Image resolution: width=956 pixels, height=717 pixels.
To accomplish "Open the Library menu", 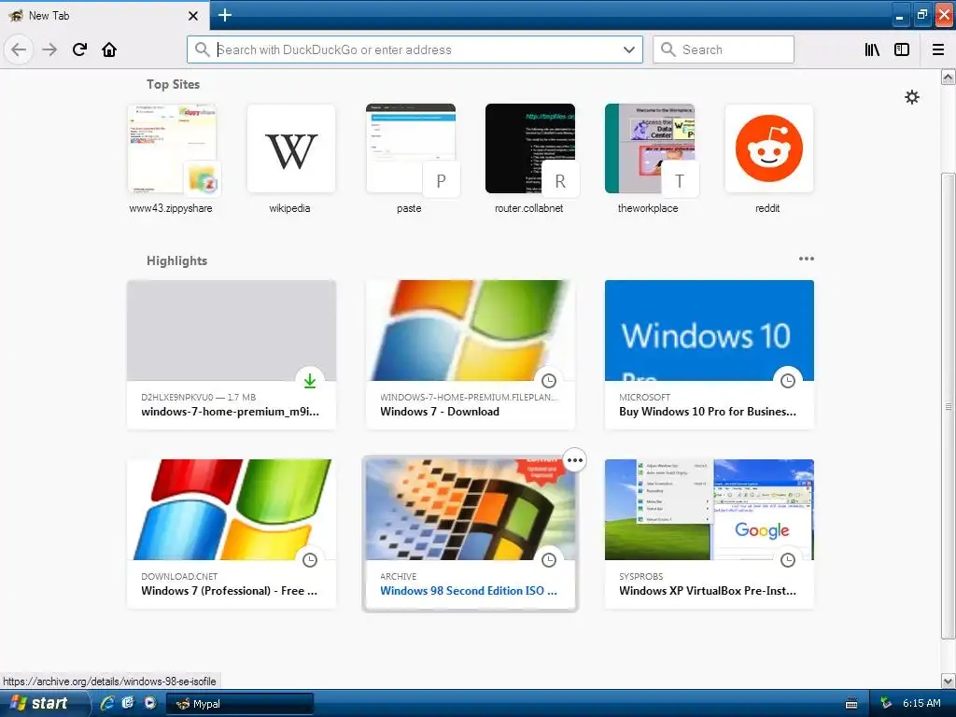I will (872, 49).
